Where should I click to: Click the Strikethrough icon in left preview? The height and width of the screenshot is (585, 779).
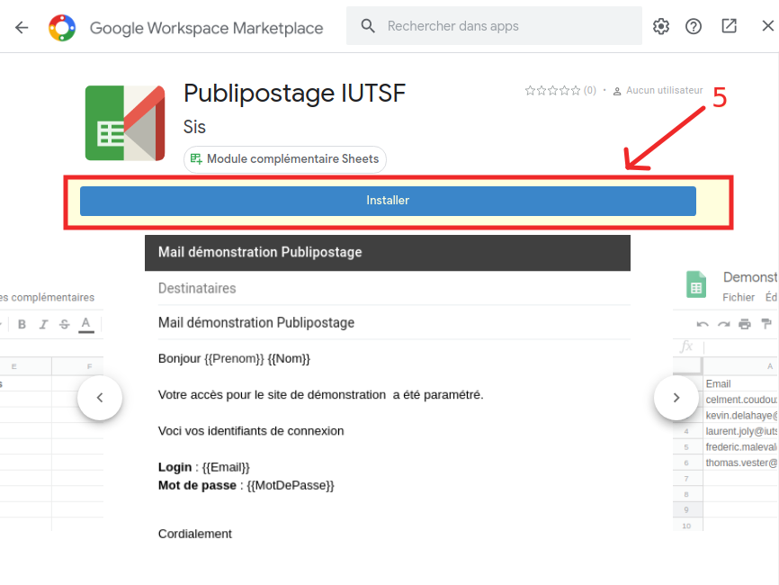coord(65,325)
